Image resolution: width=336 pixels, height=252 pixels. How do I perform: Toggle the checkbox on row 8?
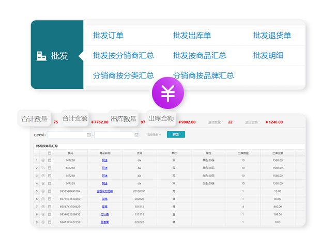50,214
